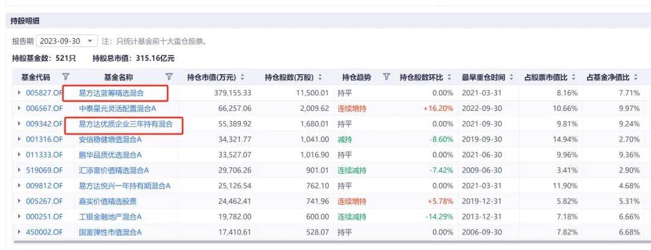
Task: Open 中泰星元灵活配置混合A fund link
Action: (x=118, y=108)
